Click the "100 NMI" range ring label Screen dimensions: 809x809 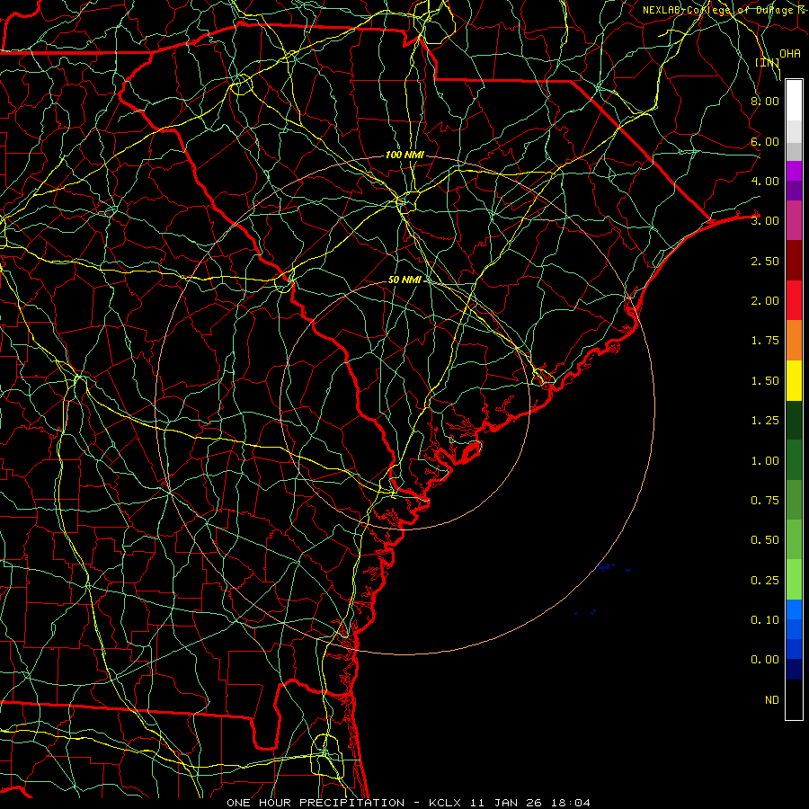404,155
